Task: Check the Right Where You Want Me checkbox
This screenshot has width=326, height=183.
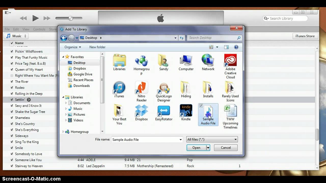Action: [x=12, y=75]
